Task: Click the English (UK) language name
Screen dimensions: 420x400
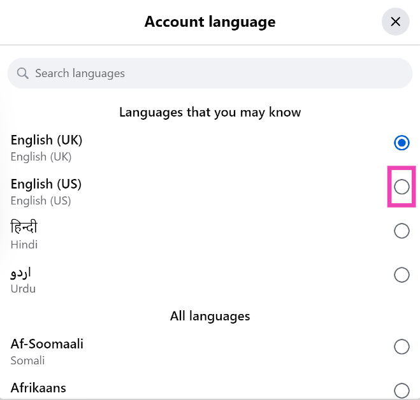Action: [x=47, y=139]
